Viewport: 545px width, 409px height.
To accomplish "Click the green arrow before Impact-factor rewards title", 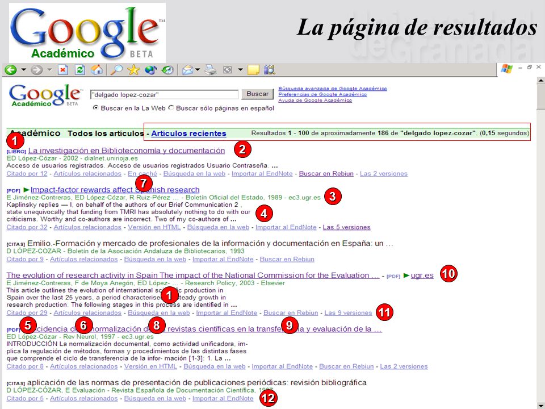I will 26,190.
